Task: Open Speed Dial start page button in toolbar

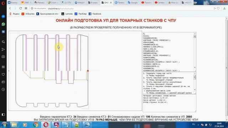Action: [26, 8]
